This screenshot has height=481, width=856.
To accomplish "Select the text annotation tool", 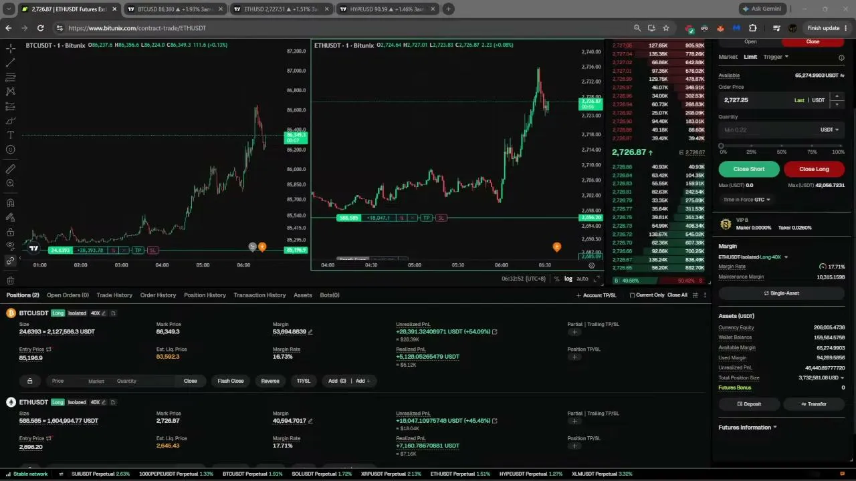I will (11, 135).
